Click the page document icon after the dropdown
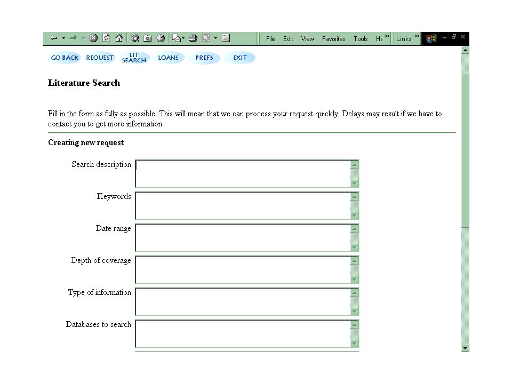This screenshot has width=512, height=384. pyautogui.click(x=226, y=38)
